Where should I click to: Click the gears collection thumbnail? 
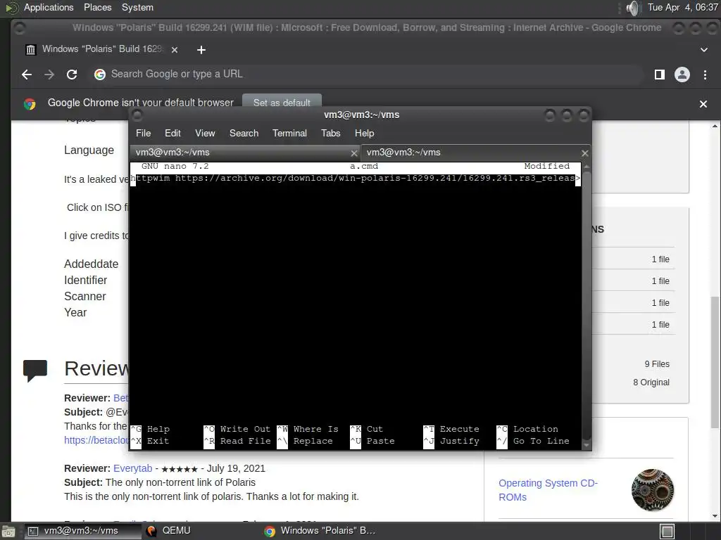pyautogui.click(x=653, y=490)
